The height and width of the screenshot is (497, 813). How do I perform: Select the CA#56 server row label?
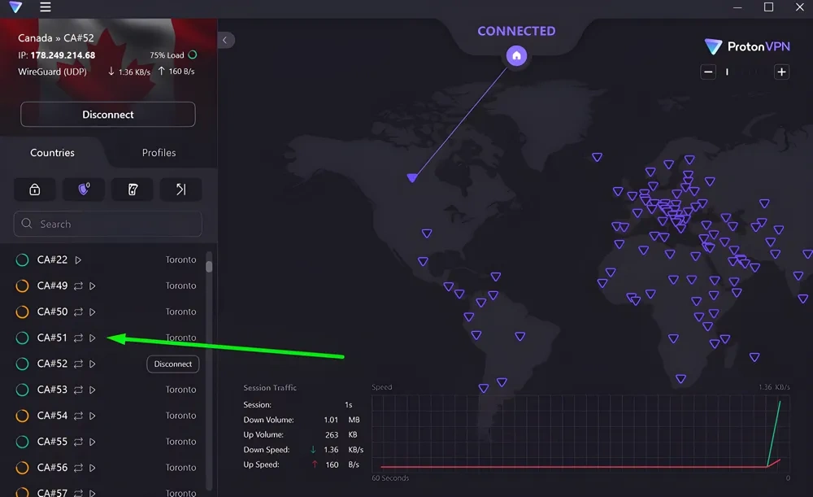52,468
